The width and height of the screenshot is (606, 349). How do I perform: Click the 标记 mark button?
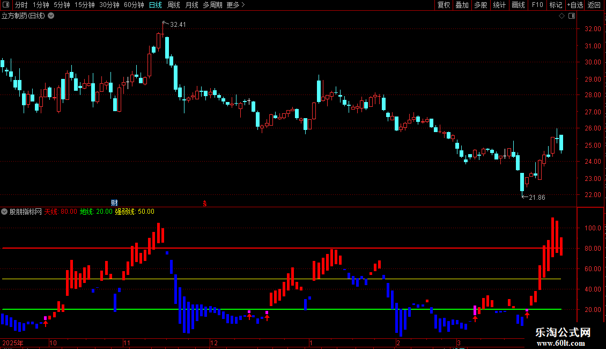(x=556, y=5)
